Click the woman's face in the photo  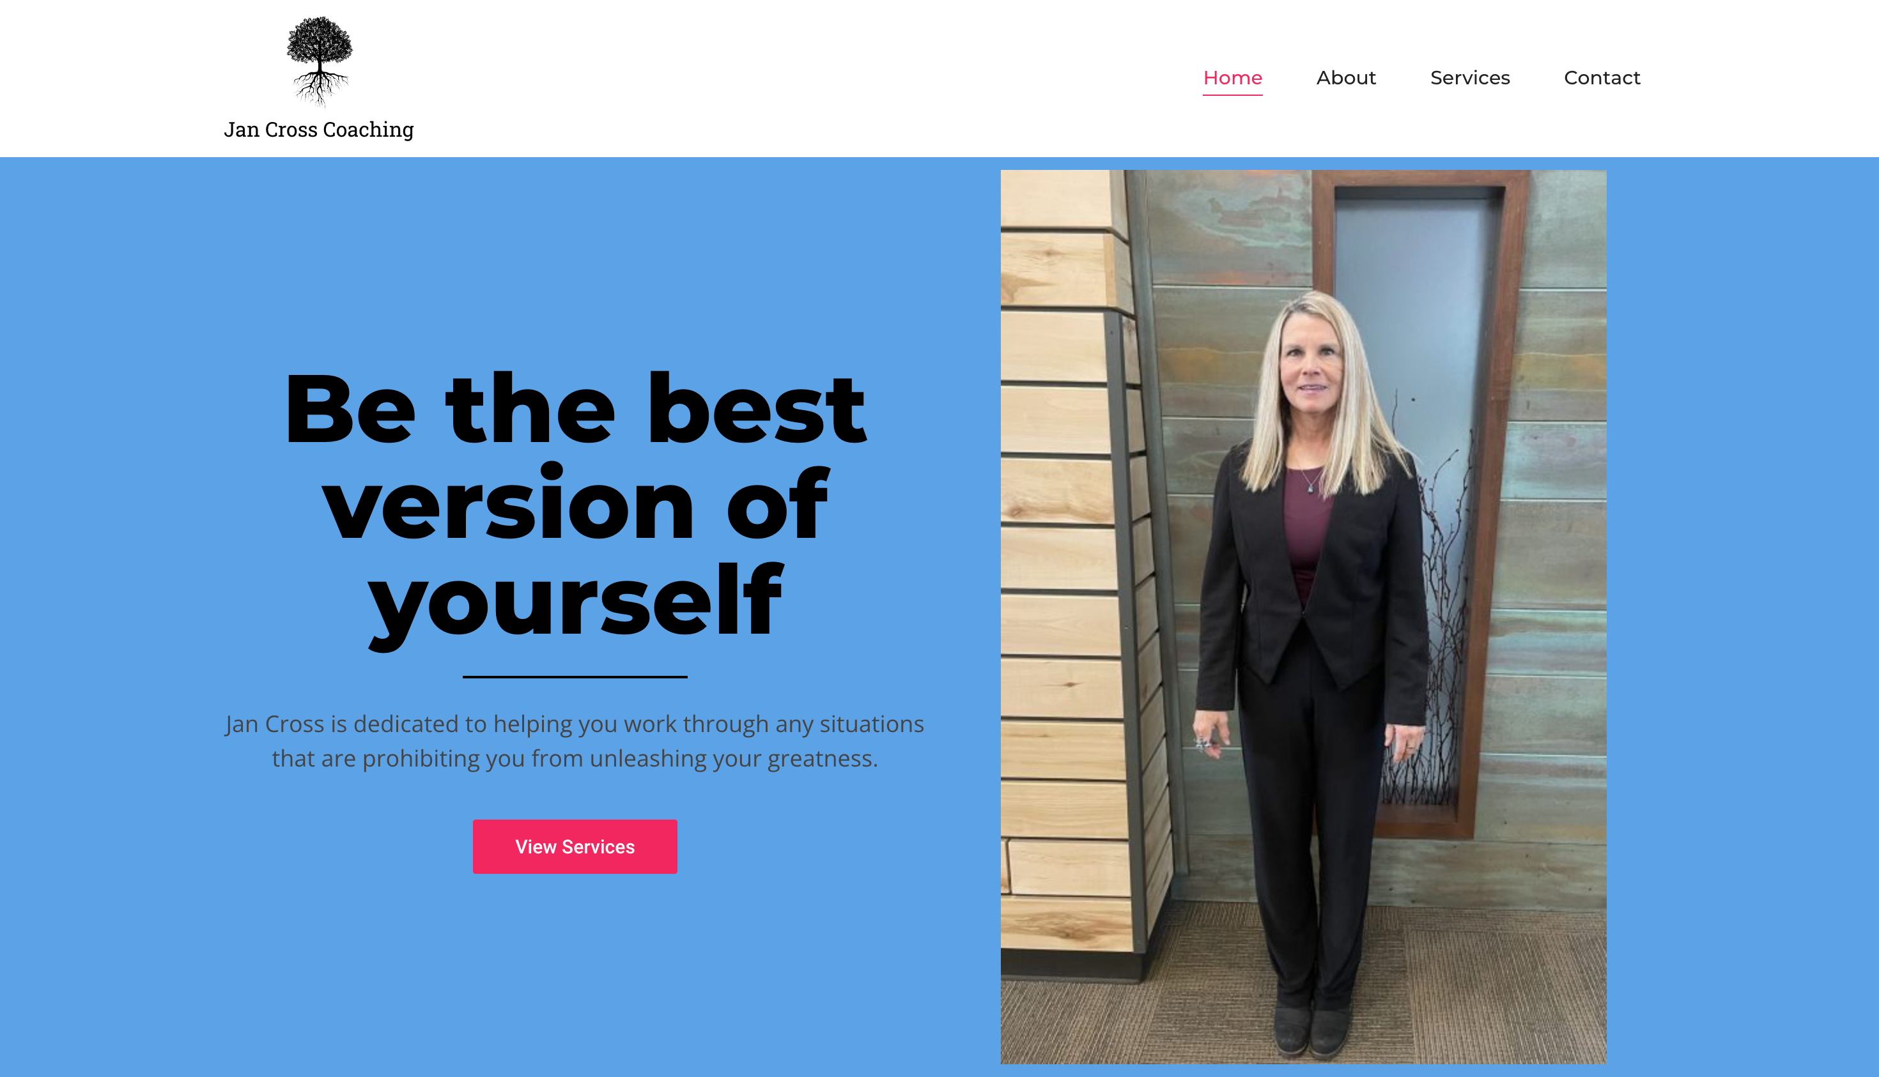coord(1311,362)
